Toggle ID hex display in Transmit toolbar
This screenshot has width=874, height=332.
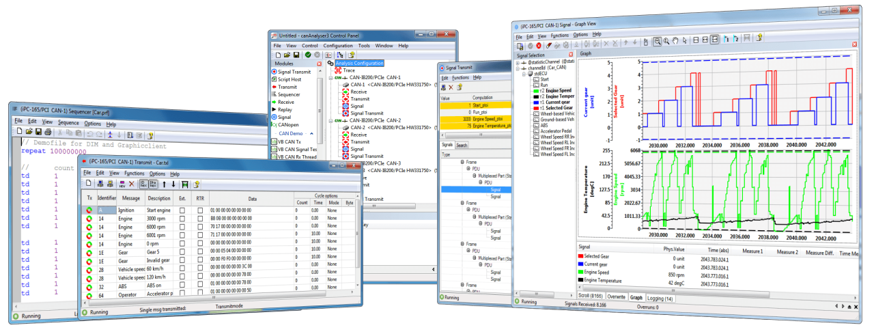(x=144, y=184)
